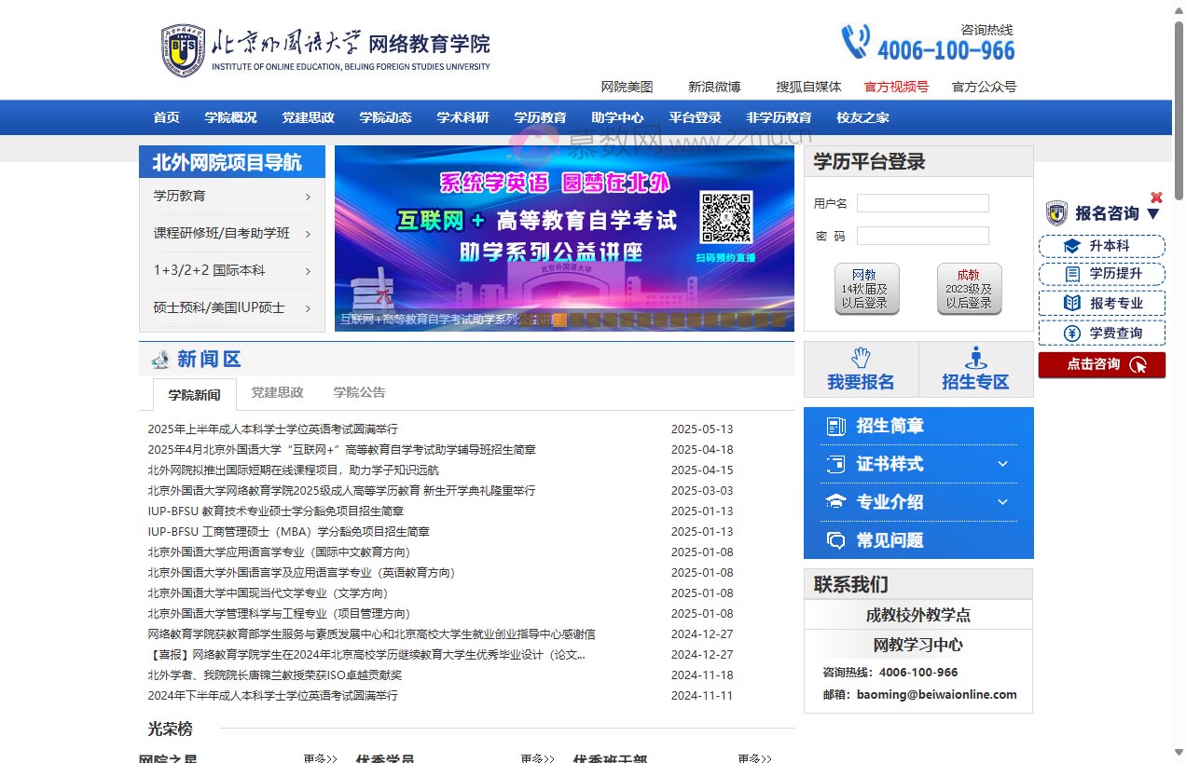The width and height of the screenshot is (1186, 763).
Task: Switch to the 党建思政 news tab
Action: (x=276, y=392)
